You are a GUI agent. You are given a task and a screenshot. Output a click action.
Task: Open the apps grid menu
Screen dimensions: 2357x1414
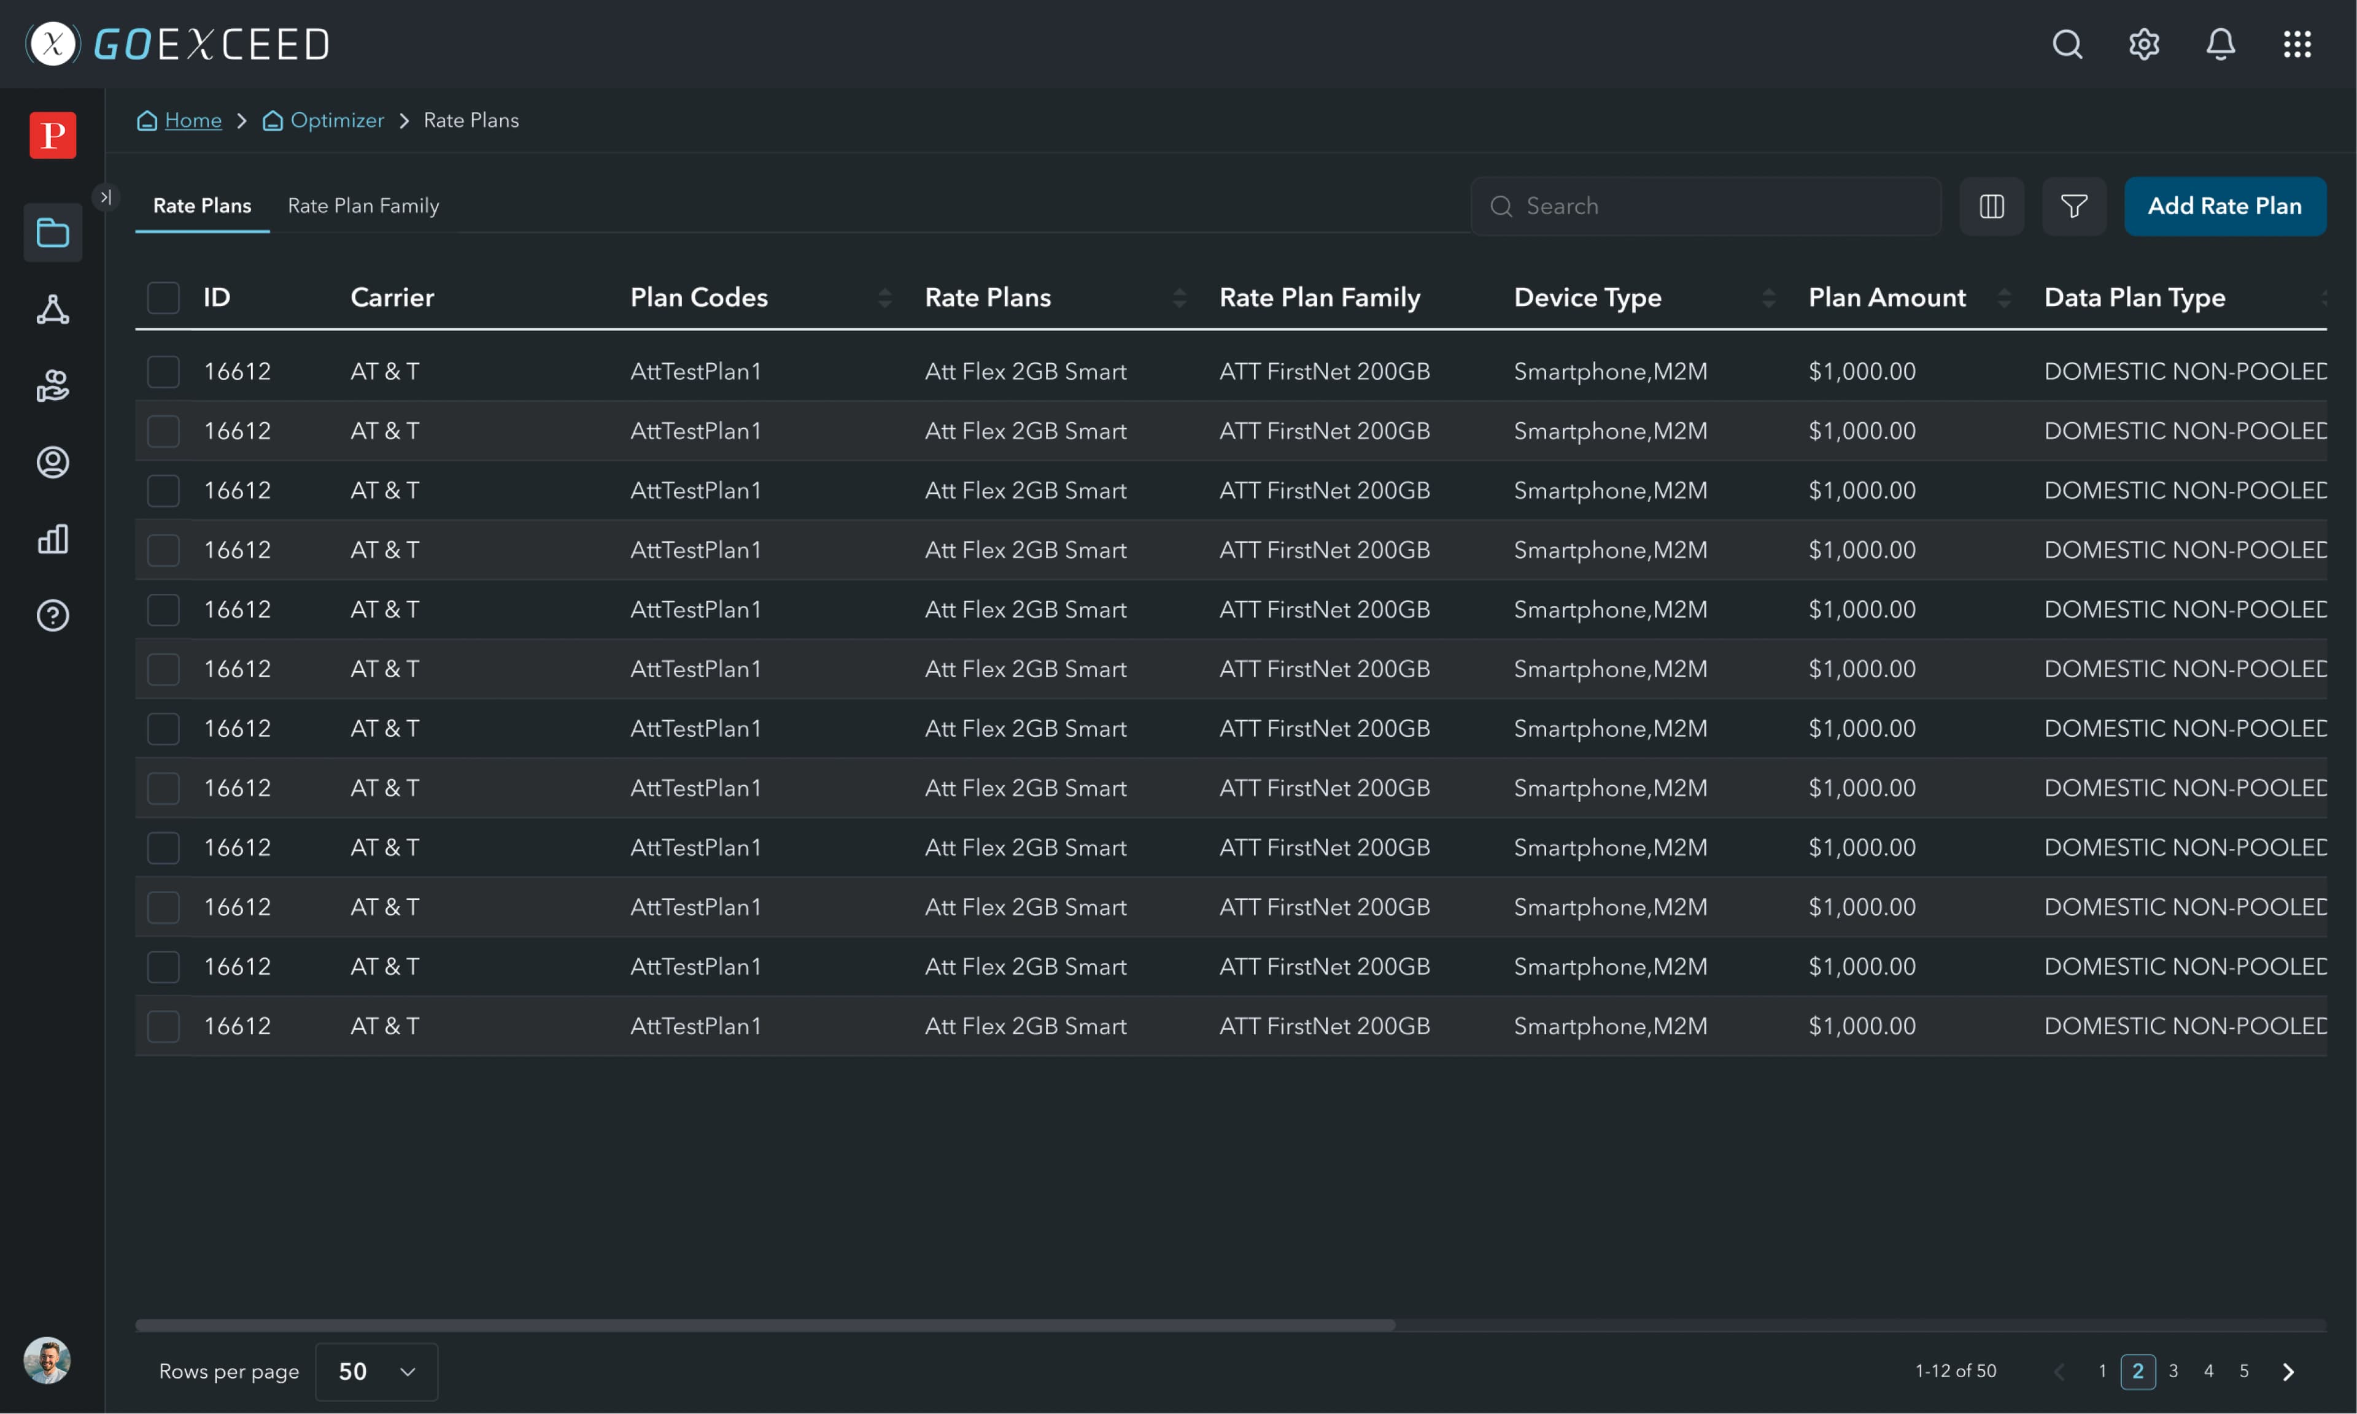click(2297, 44)
